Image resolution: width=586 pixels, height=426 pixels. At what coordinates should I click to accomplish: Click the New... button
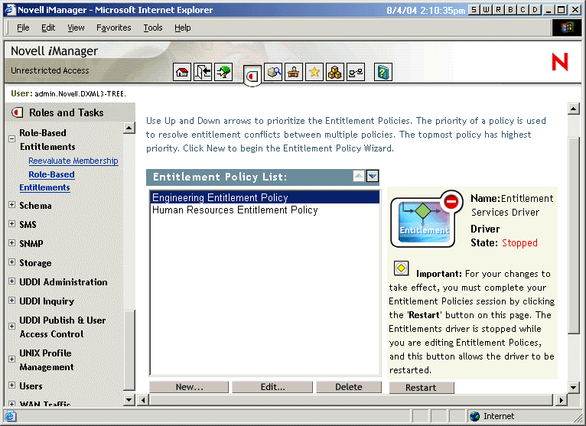[189, 387]
